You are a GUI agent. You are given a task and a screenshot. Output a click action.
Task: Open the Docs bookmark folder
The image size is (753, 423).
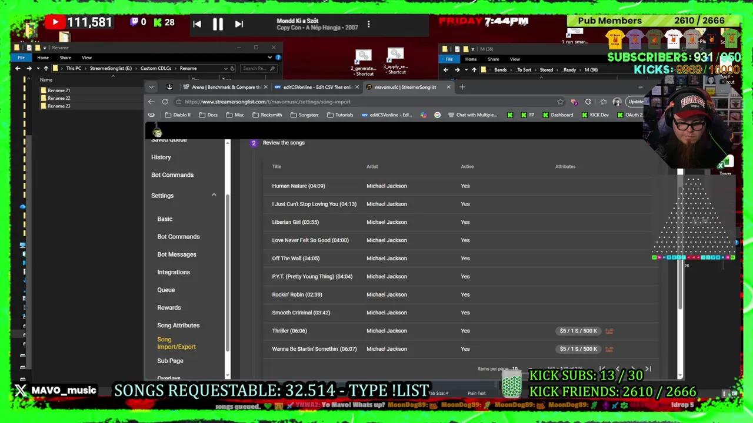tap(208, 115)
